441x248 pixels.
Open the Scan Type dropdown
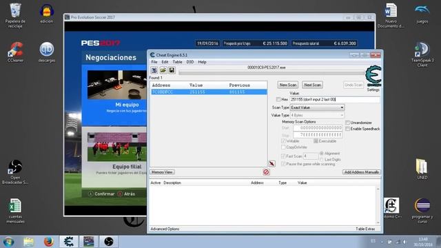click(x=317, y=107)
